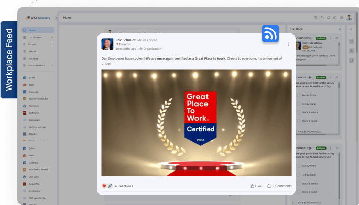Toggle dark mode with the moon icon
Image resolution: width=359 pixels, height=205 pixels.
point(322,18)
